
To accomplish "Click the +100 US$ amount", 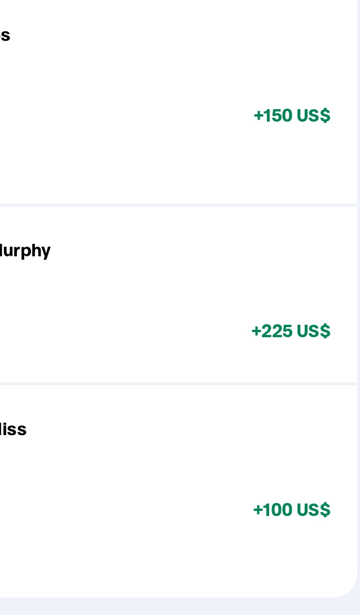I will pos(291,510).
